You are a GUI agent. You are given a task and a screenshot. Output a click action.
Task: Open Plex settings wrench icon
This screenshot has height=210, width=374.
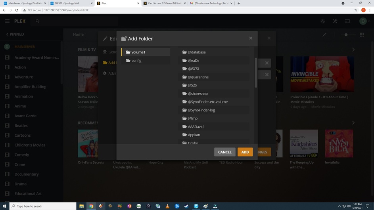tap(335, 21)
